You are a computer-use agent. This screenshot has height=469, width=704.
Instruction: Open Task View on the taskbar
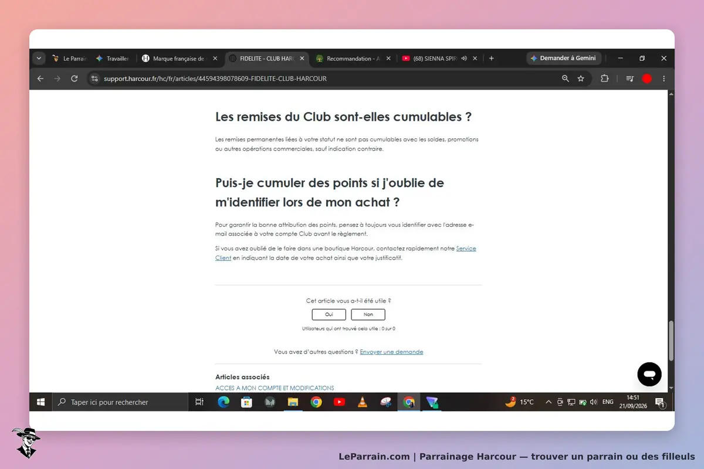point(199,402)
